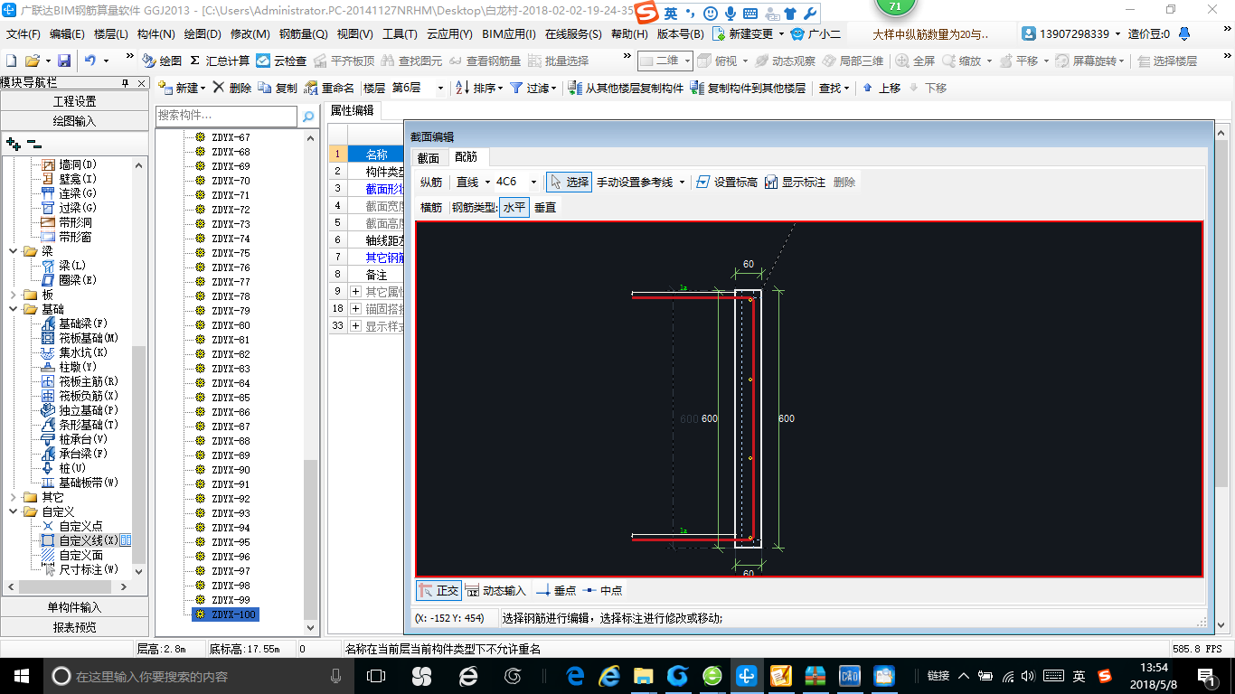The image size is (1235, 694).
Task: Click the 新建变更 button
Action: (747, 34)
